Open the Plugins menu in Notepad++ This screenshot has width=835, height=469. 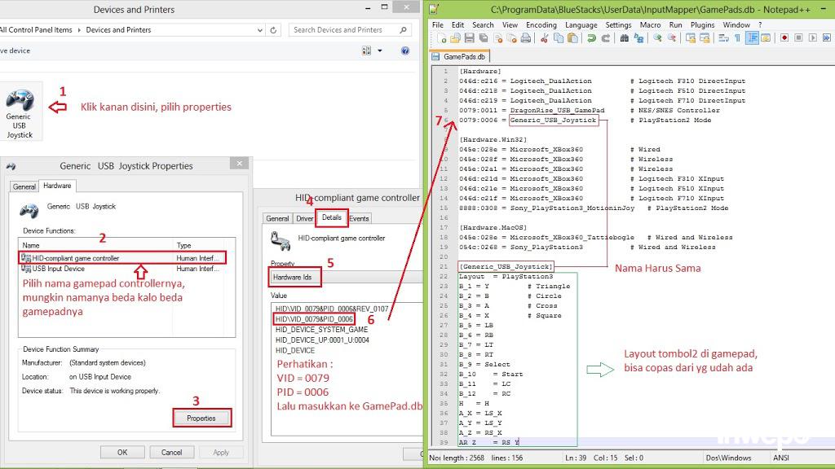(x=702, y=24)
